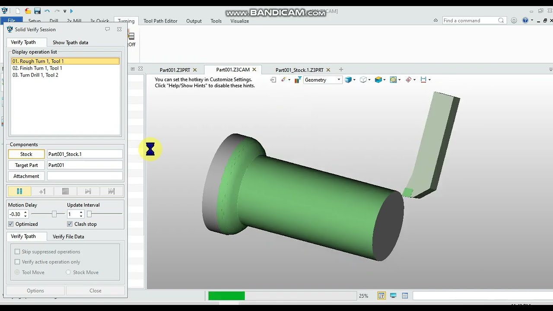Click the pencil-style icon in the view toolbar

(x=283, y=80)
